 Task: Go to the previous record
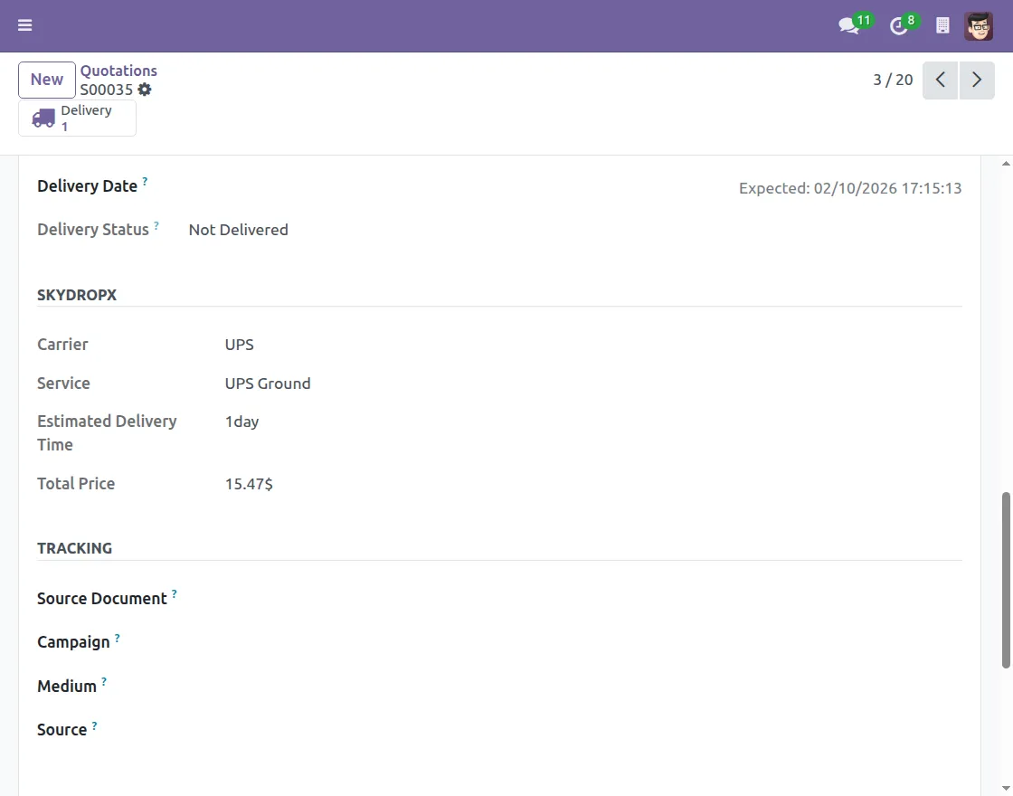940,80
